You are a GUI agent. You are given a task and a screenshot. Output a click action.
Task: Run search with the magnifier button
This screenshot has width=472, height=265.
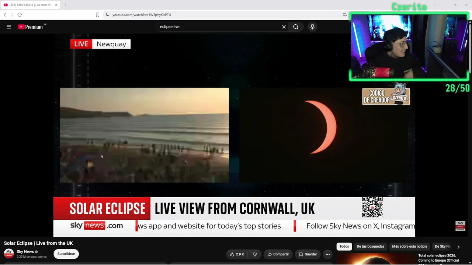point(296,27)
